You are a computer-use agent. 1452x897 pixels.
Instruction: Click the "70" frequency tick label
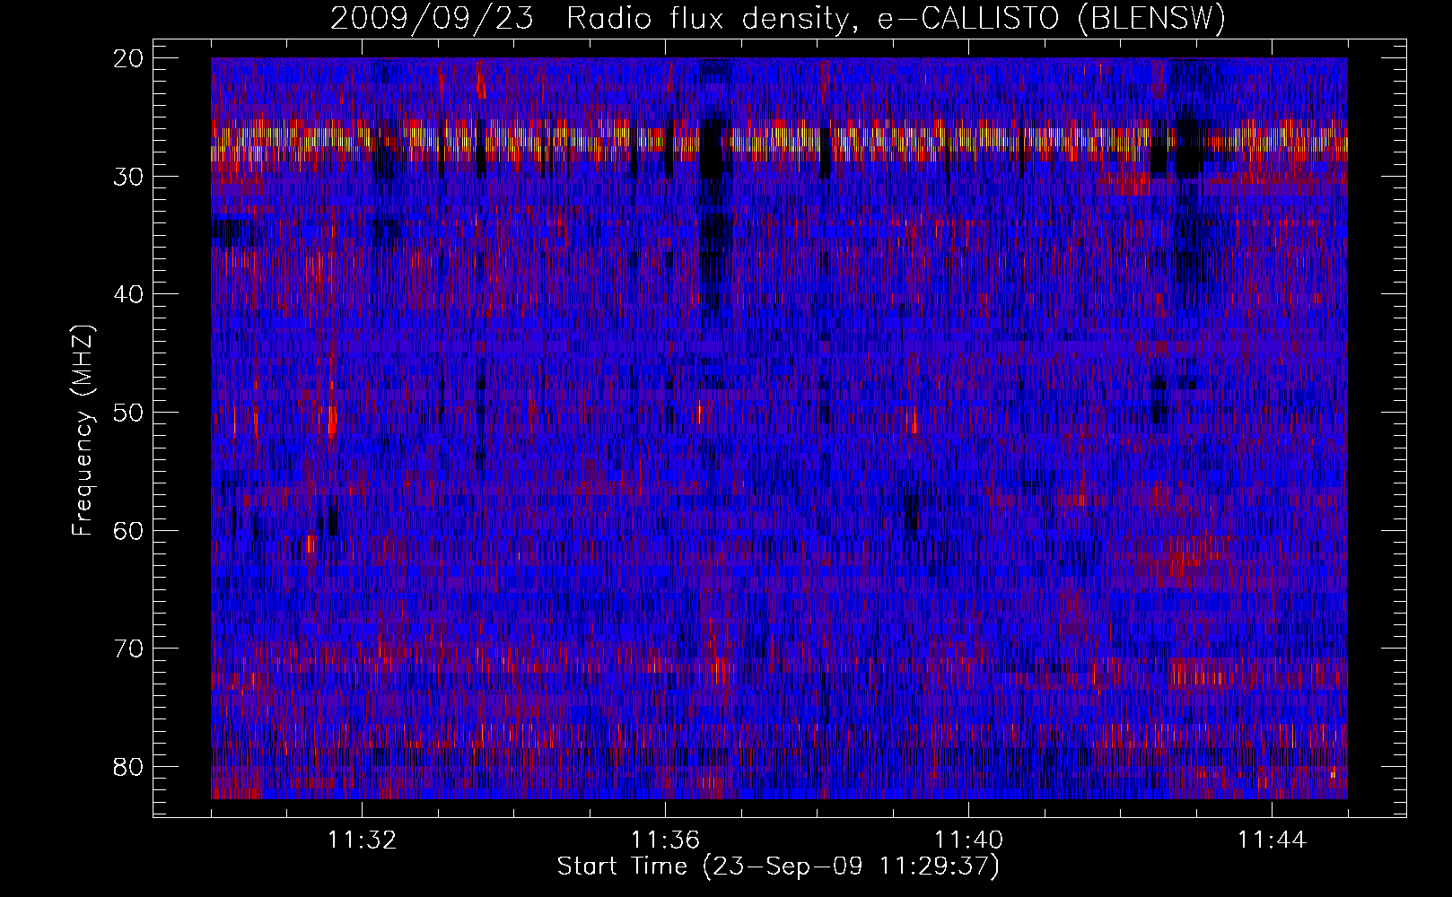(129, 649)
